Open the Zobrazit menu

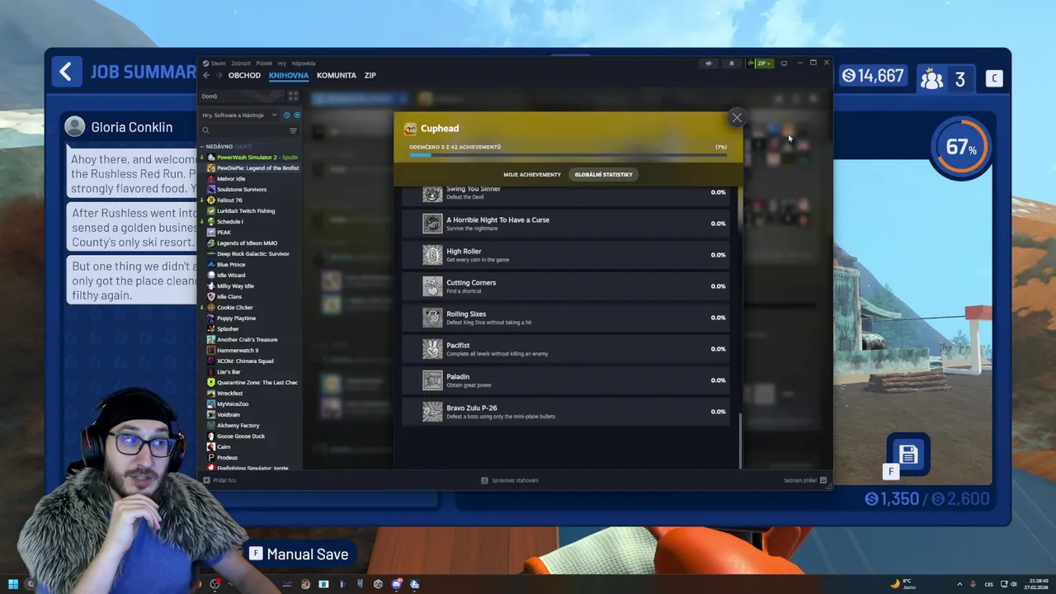click(241, 64)
